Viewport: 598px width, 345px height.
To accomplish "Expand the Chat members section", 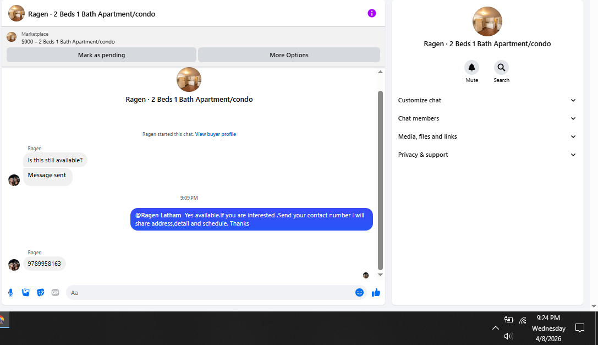I will tap(487, 118).
